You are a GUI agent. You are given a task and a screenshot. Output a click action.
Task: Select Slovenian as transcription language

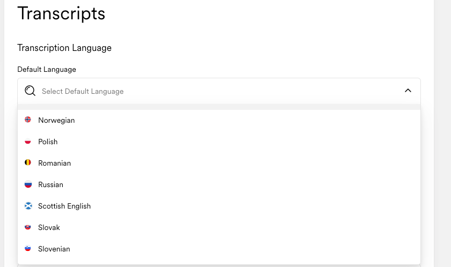[219, 249]
